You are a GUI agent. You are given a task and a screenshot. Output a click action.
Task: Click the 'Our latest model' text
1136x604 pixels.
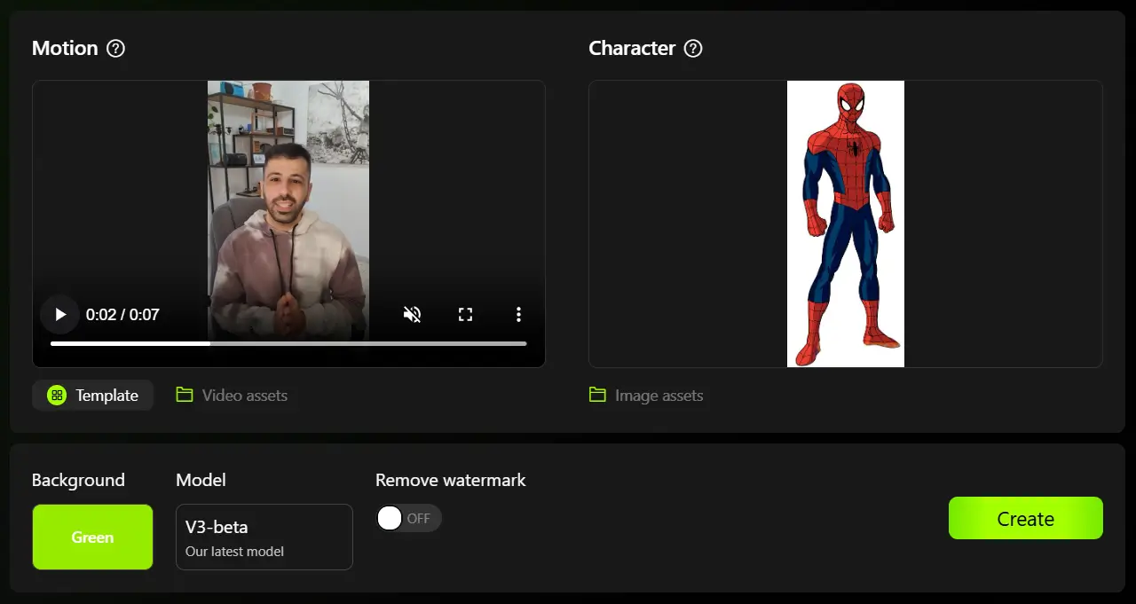pyautogui.click(x=234, y=552)
